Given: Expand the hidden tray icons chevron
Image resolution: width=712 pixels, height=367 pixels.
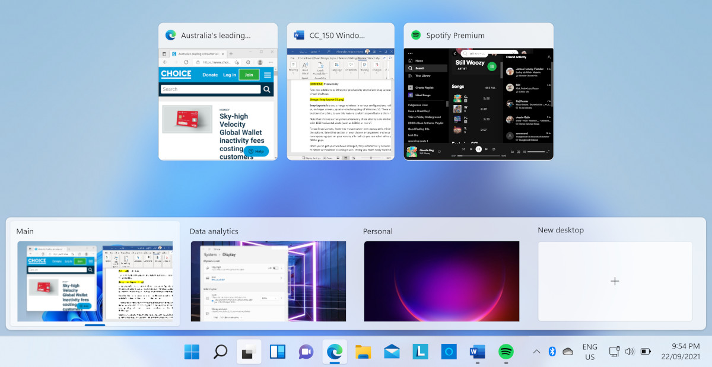Looking at the screenshot, I should tap(536, 352).
